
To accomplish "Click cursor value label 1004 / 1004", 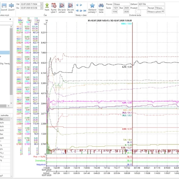I will coord(126,24).
